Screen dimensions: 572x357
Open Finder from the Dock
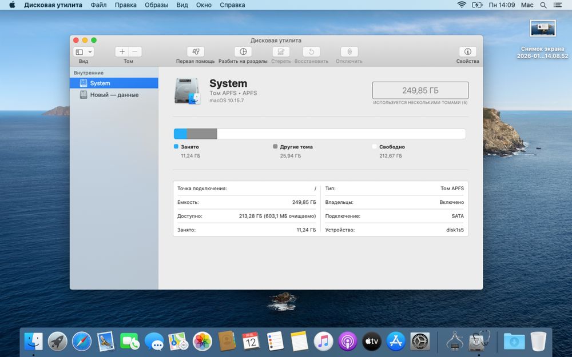[x=34, y=342]
